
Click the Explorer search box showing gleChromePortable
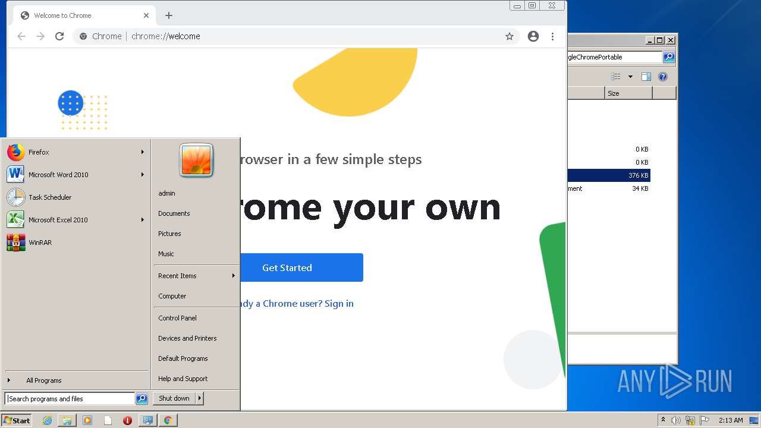(x=615, y=57)
